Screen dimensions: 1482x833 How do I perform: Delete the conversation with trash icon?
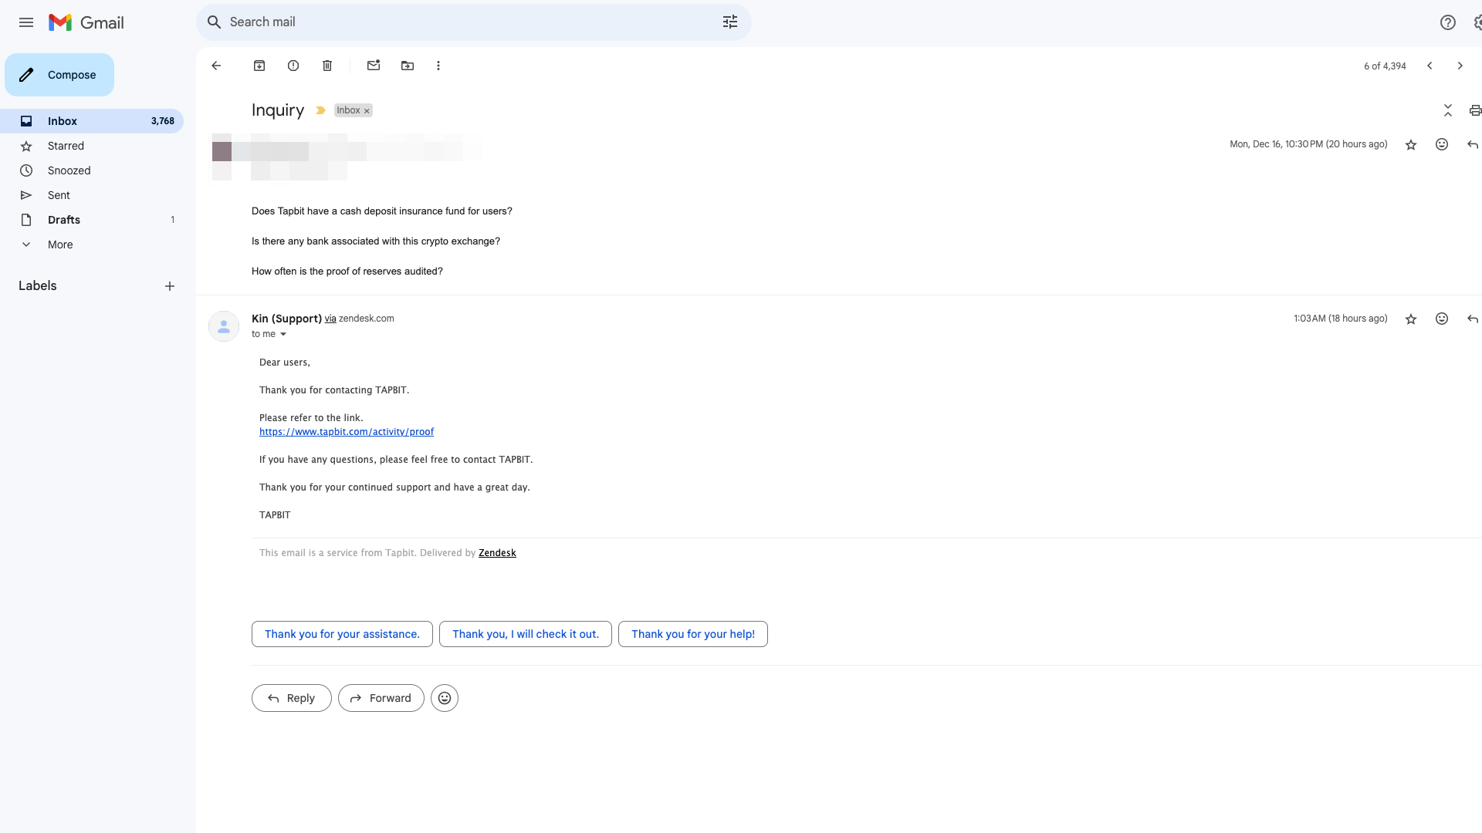click(327, 66)
